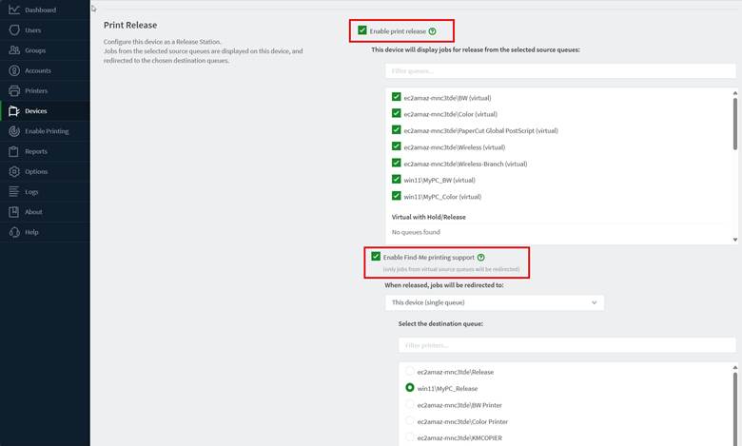
Task: Uncheck the BW (virtual) source queue
Action: [x=396, y=97]
